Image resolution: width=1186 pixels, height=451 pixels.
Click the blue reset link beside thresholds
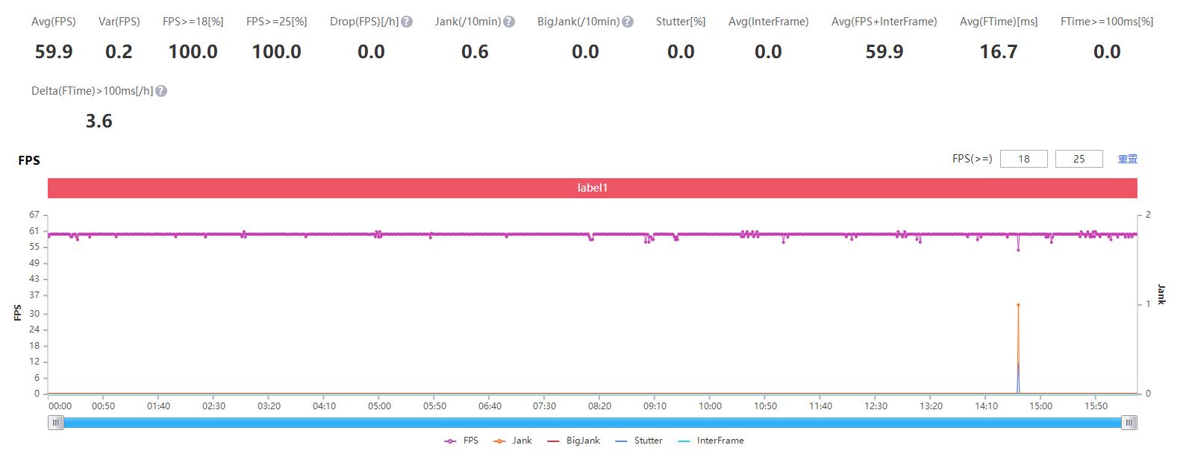1127,159
